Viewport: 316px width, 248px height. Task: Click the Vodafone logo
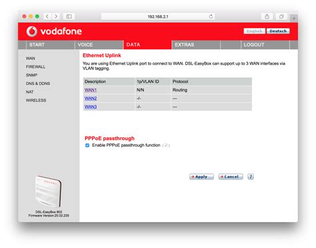pyautogui.click(x=54, y=31)
